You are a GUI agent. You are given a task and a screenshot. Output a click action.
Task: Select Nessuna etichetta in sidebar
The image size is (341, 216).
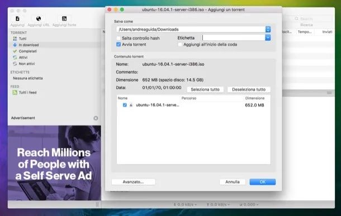(27, 78)
